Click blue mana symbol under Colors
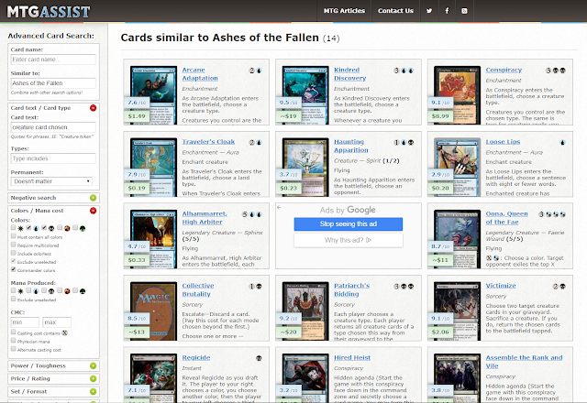The width and height of the screenshot is (587, 403). click(x=36, y=228)
